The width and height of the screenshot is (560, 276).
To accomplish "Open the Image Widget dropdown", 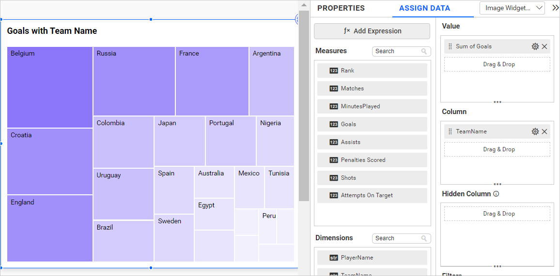I will click(512, 8).
